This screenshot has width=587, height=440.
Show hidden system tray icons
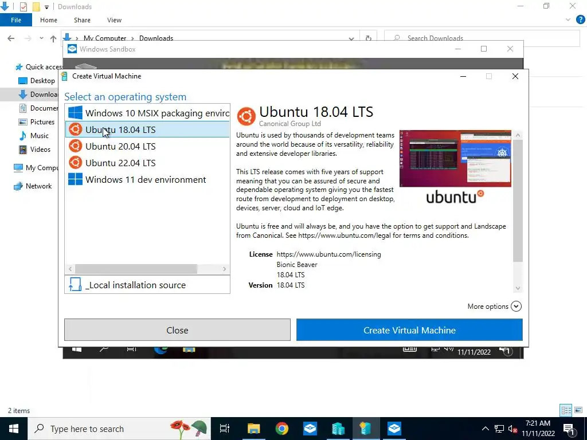coord(485,429)
